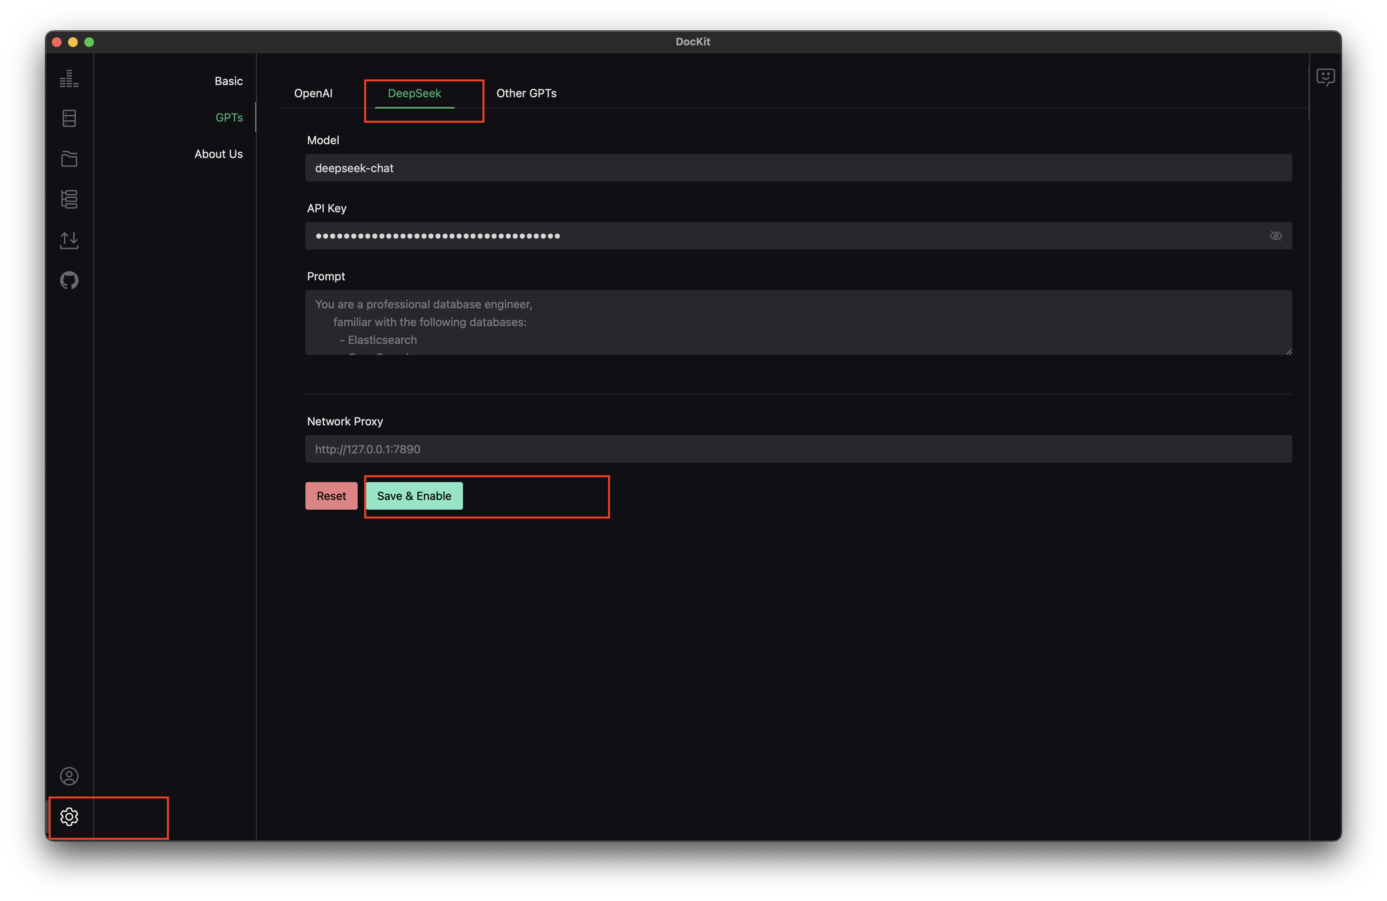
Task: Open the About Us section
Action: point(218,153)
